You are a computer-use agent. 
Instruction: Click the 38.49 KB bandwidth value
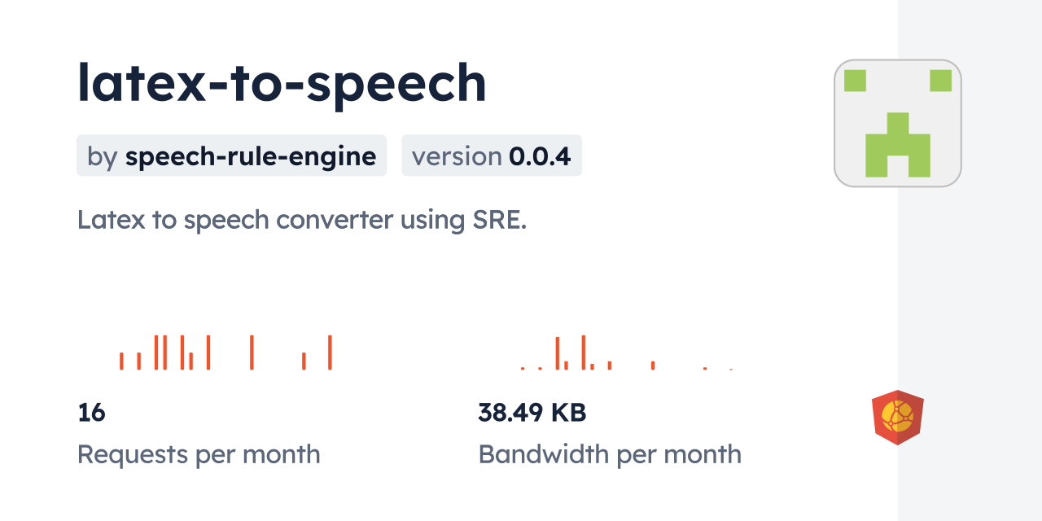[532, 413]
